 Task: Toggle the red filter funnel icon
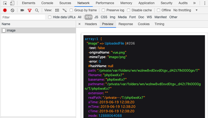[x=30, y=10]
